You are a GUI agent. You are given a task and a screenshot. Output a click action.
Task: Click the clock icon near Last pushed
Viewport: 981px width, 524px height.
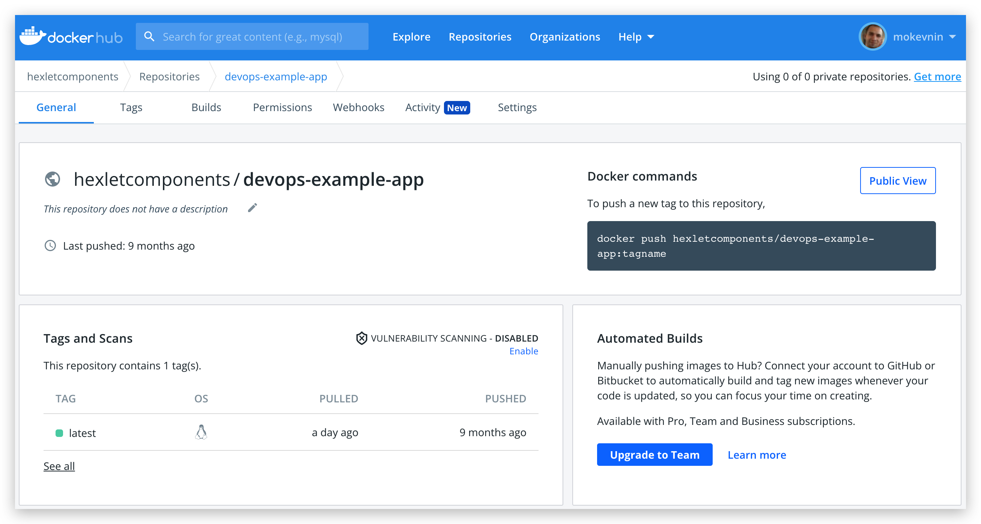coord(50,245)
